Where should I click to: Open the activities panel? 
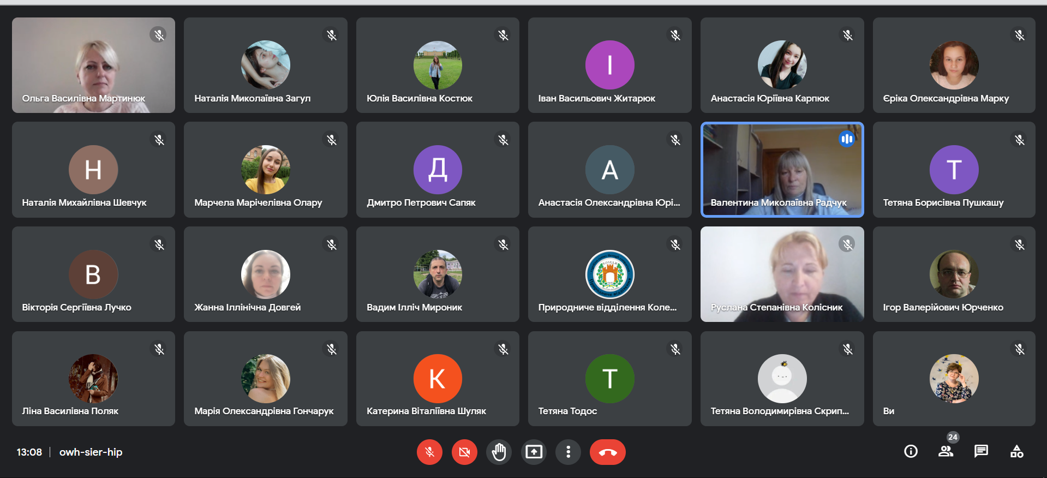click(x=1016, y=451)
